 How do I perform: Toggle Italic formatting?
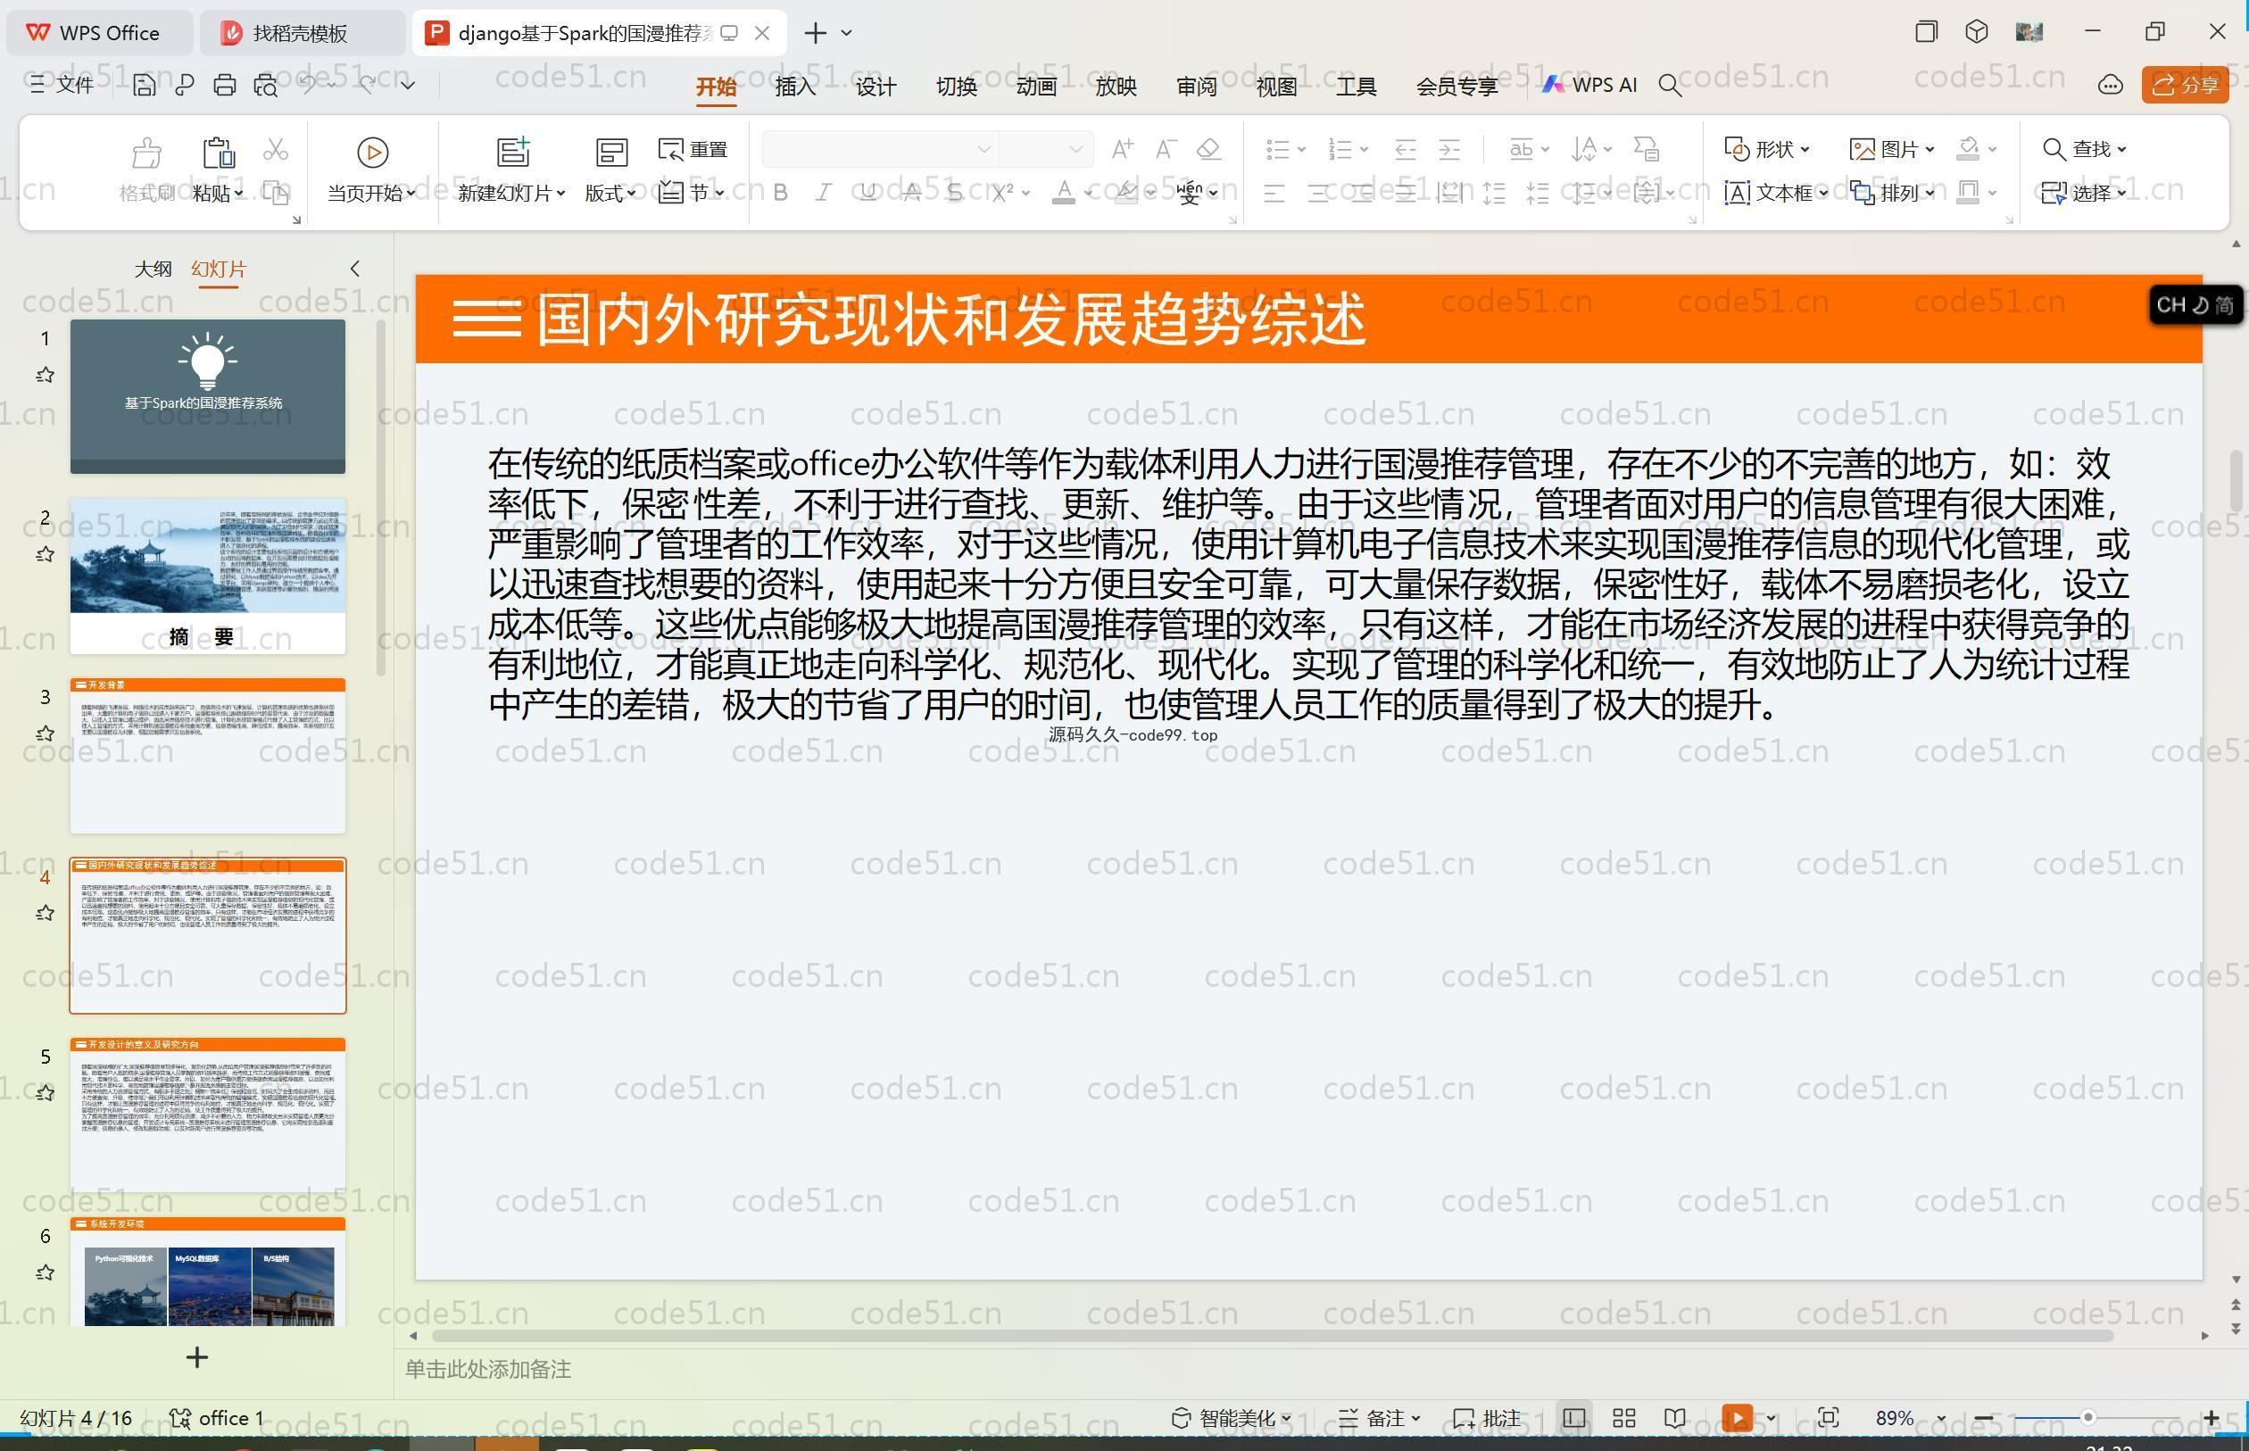pyautogui.click(x=823, y=193)
